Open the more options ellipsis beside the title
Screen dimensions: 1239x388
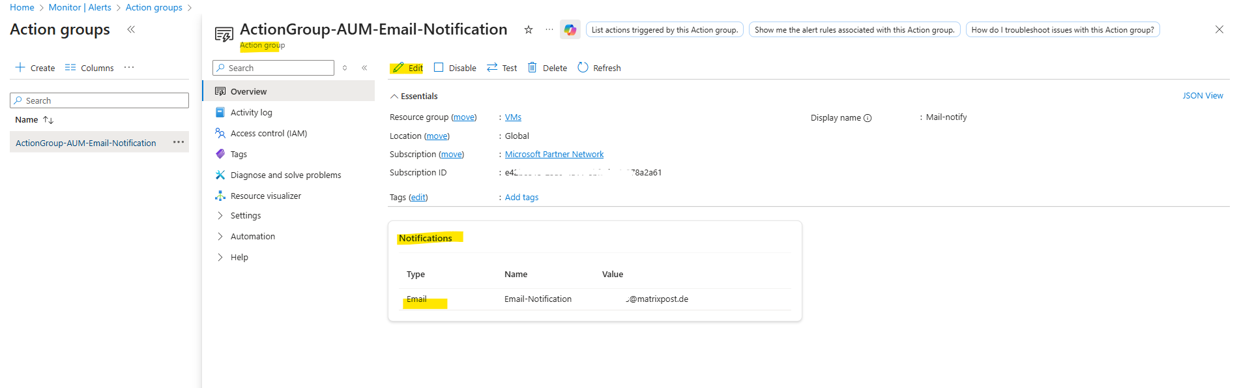point(549,29)
